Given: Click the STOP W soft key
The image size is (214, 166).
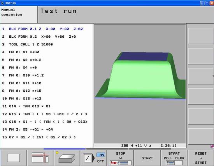Looking at the screenshot, I should [121, 158].
